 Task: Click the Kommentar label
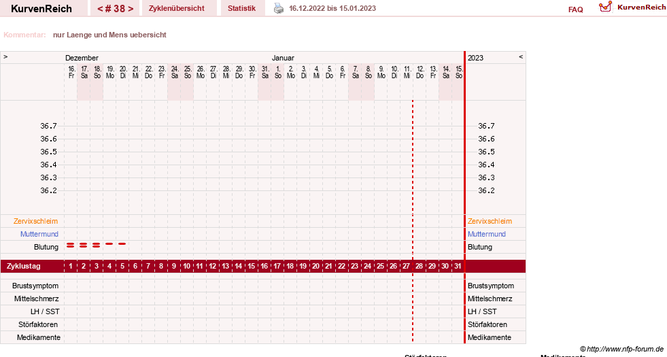[24, 35]
